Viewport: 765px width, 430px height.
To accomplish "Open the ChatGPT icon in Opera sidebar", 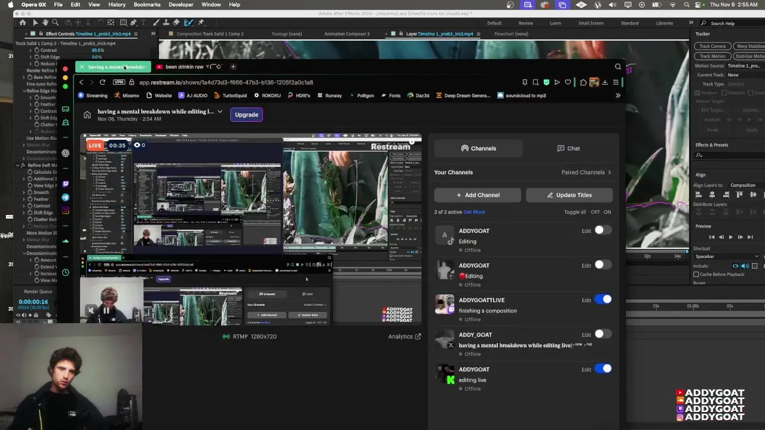I will tap(65, 153).
